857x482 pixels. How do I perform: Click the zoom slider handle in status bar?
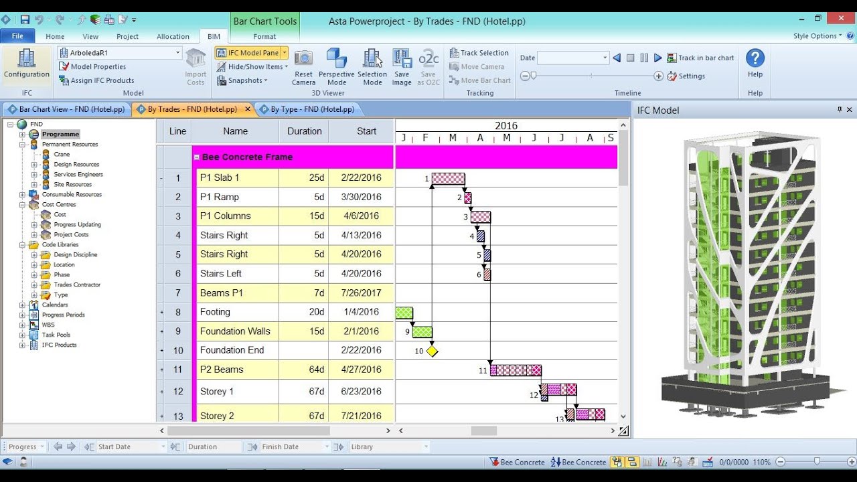tap(817, 462)
